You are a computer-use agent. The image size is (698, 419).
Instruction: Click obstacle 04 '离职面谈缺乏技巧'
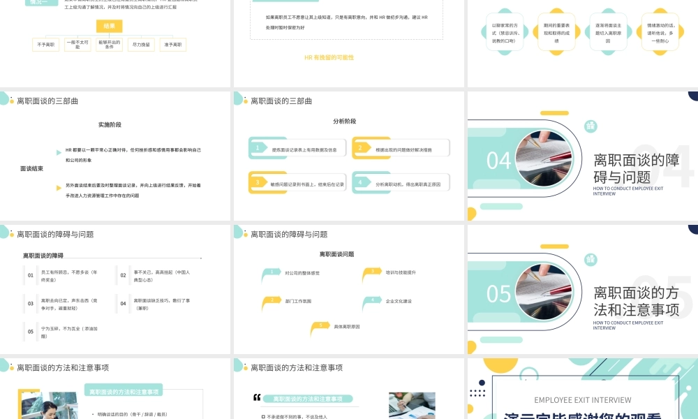click(x=162, y=304)
